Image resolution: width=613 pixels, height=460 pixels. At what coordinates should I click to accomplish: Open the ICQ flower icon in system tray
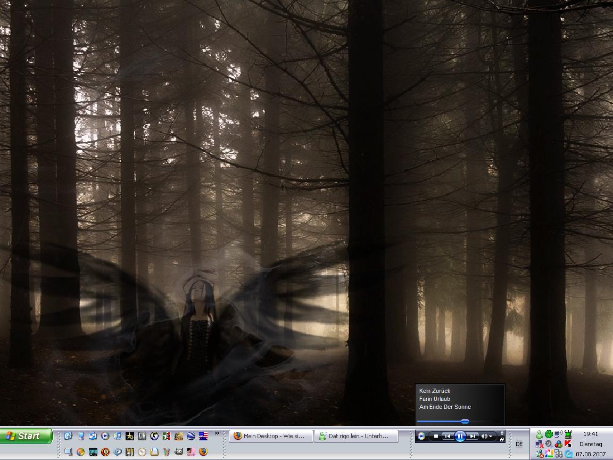(x=549, y=434)
